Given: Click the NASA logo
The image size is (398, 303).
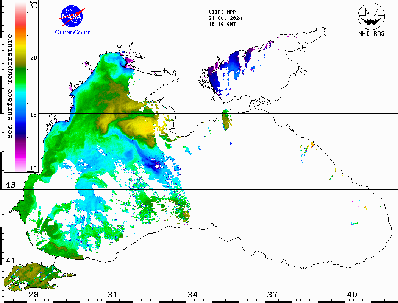Looking at the screenshot, I should click(72, 16).
